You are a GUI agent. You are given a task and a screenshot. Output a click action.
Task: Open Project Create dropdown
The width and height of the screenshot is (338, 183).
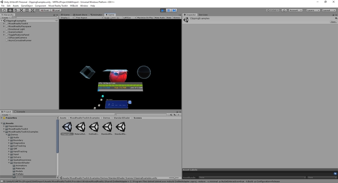click(x=6, y=115)
